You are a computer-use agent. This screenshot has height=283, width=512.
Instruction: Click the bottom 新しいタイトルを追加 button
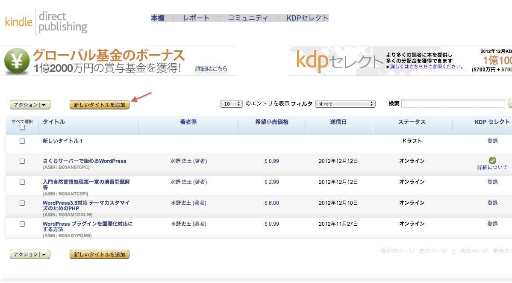(100, 254)
